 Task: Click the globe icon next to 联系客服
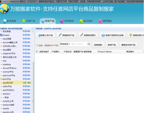[4, 21]
